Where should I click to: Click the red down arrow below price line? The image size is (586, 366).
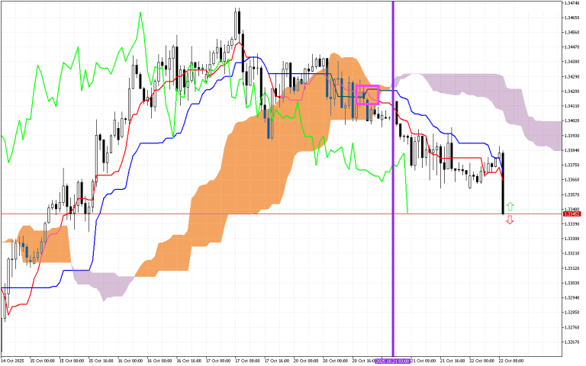tap(510, 220)
